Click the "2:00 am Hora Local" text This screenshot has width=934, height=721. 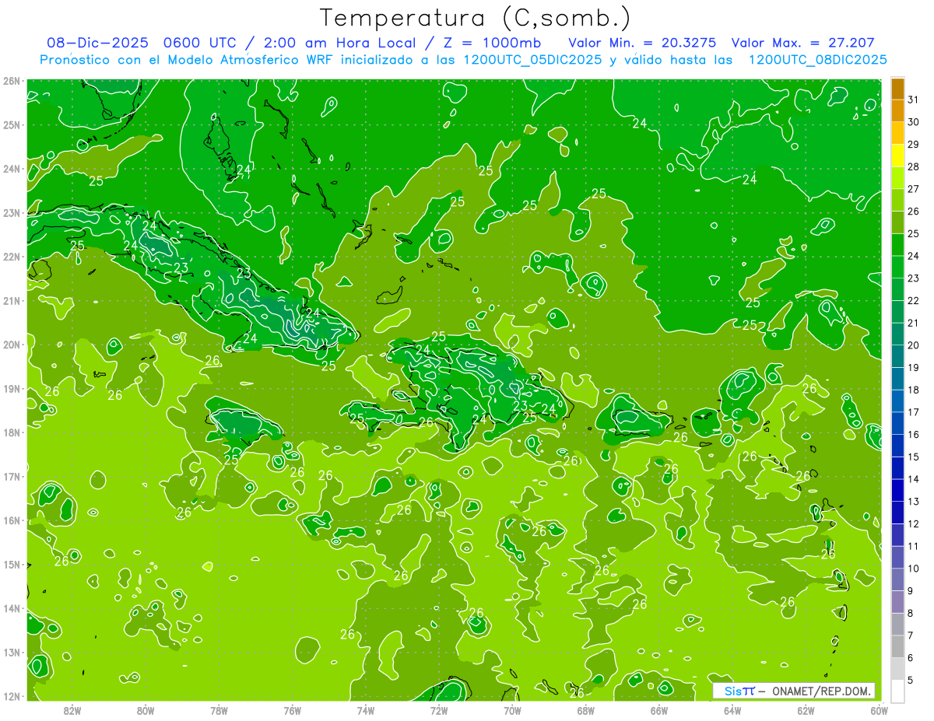click(x=337, y=43)
